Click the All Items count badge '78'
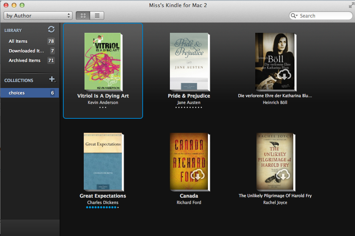The width and height of the screenshot is (355, 236). point(51,41)
